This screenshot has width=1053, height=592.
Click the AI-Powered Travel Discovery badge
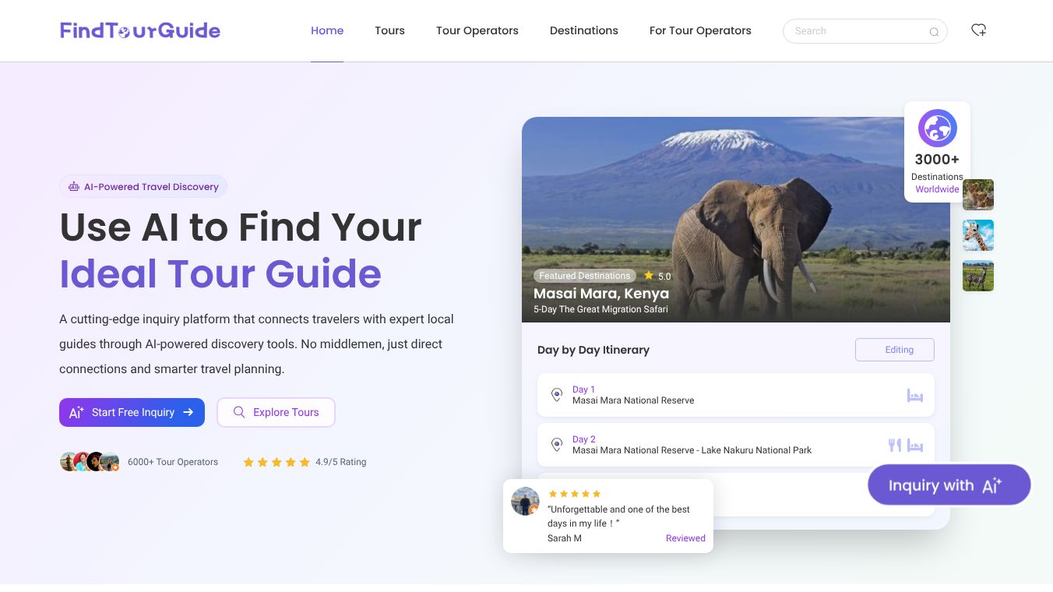pyautogui.click(x=143, y=186)
